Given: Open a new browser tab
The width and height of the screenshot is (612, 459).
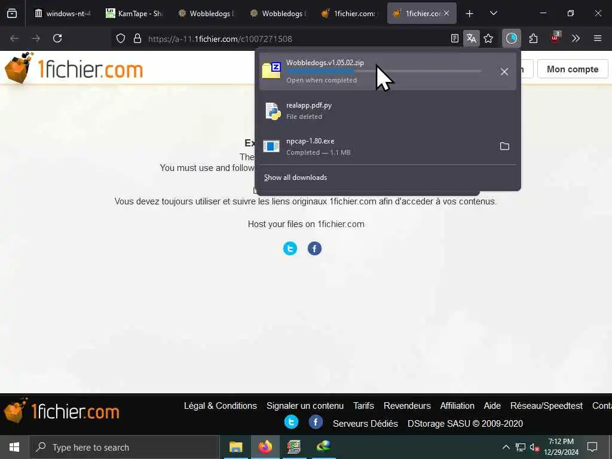Looking at the screenshot, I should click(470, 14).
